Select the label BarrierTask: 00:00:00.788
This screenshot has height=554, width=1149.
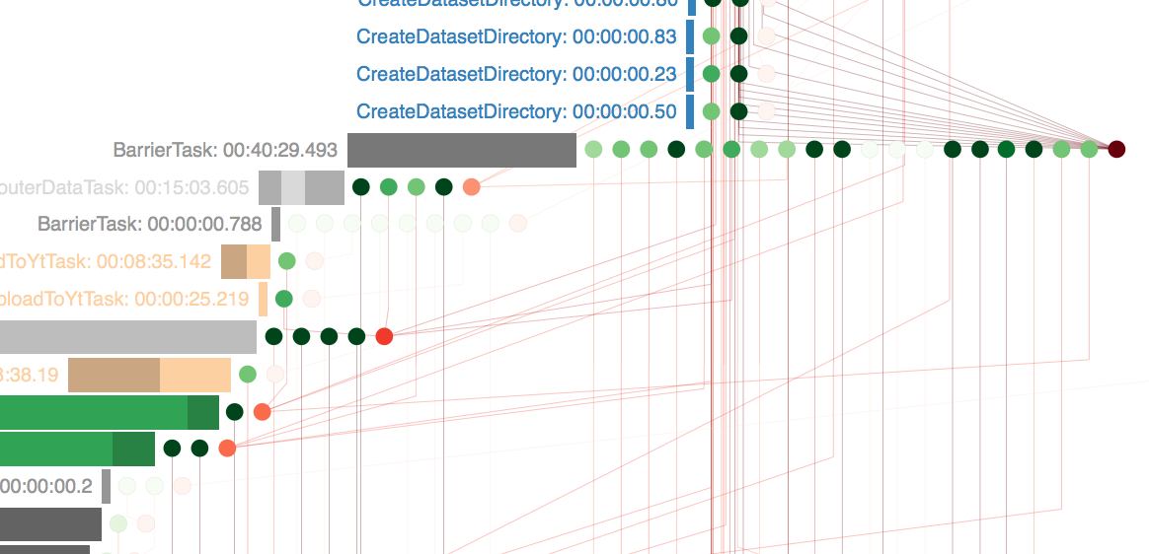[x=149, y=224]
